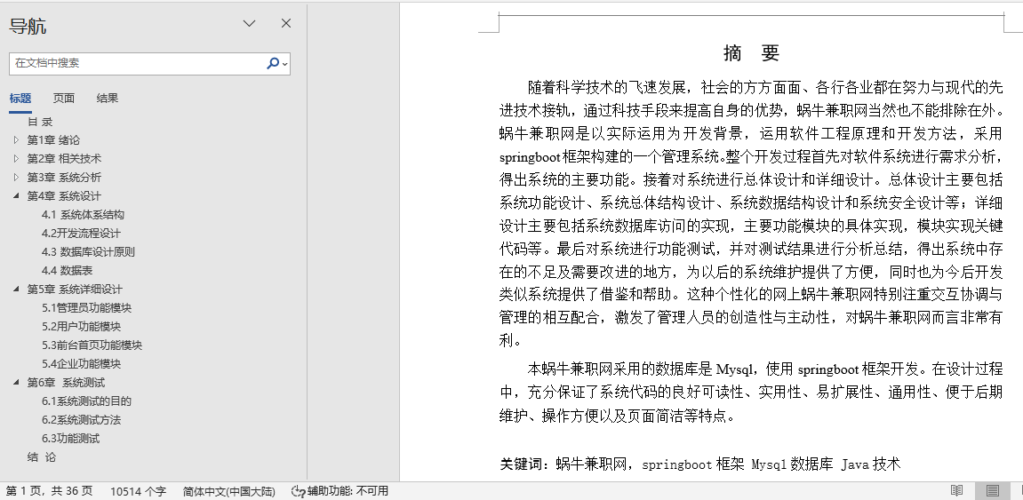Open the navigation pane task options chevron

[249, 23]
